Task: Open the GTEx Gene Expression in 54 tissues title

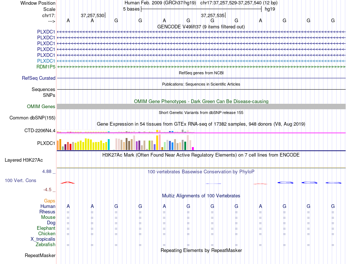Action: (201, 124)
